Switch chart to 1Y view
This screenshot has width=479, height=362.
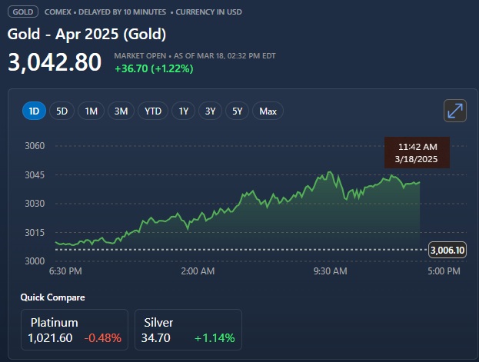[x=184, y=111]
